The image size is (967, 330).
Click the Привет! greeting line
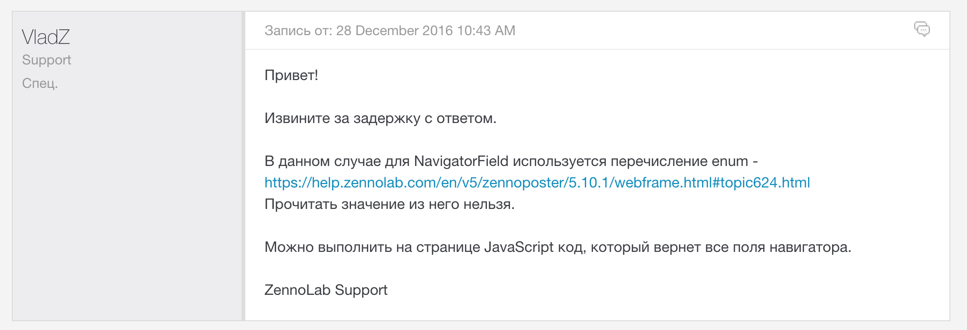pos(291,75)
